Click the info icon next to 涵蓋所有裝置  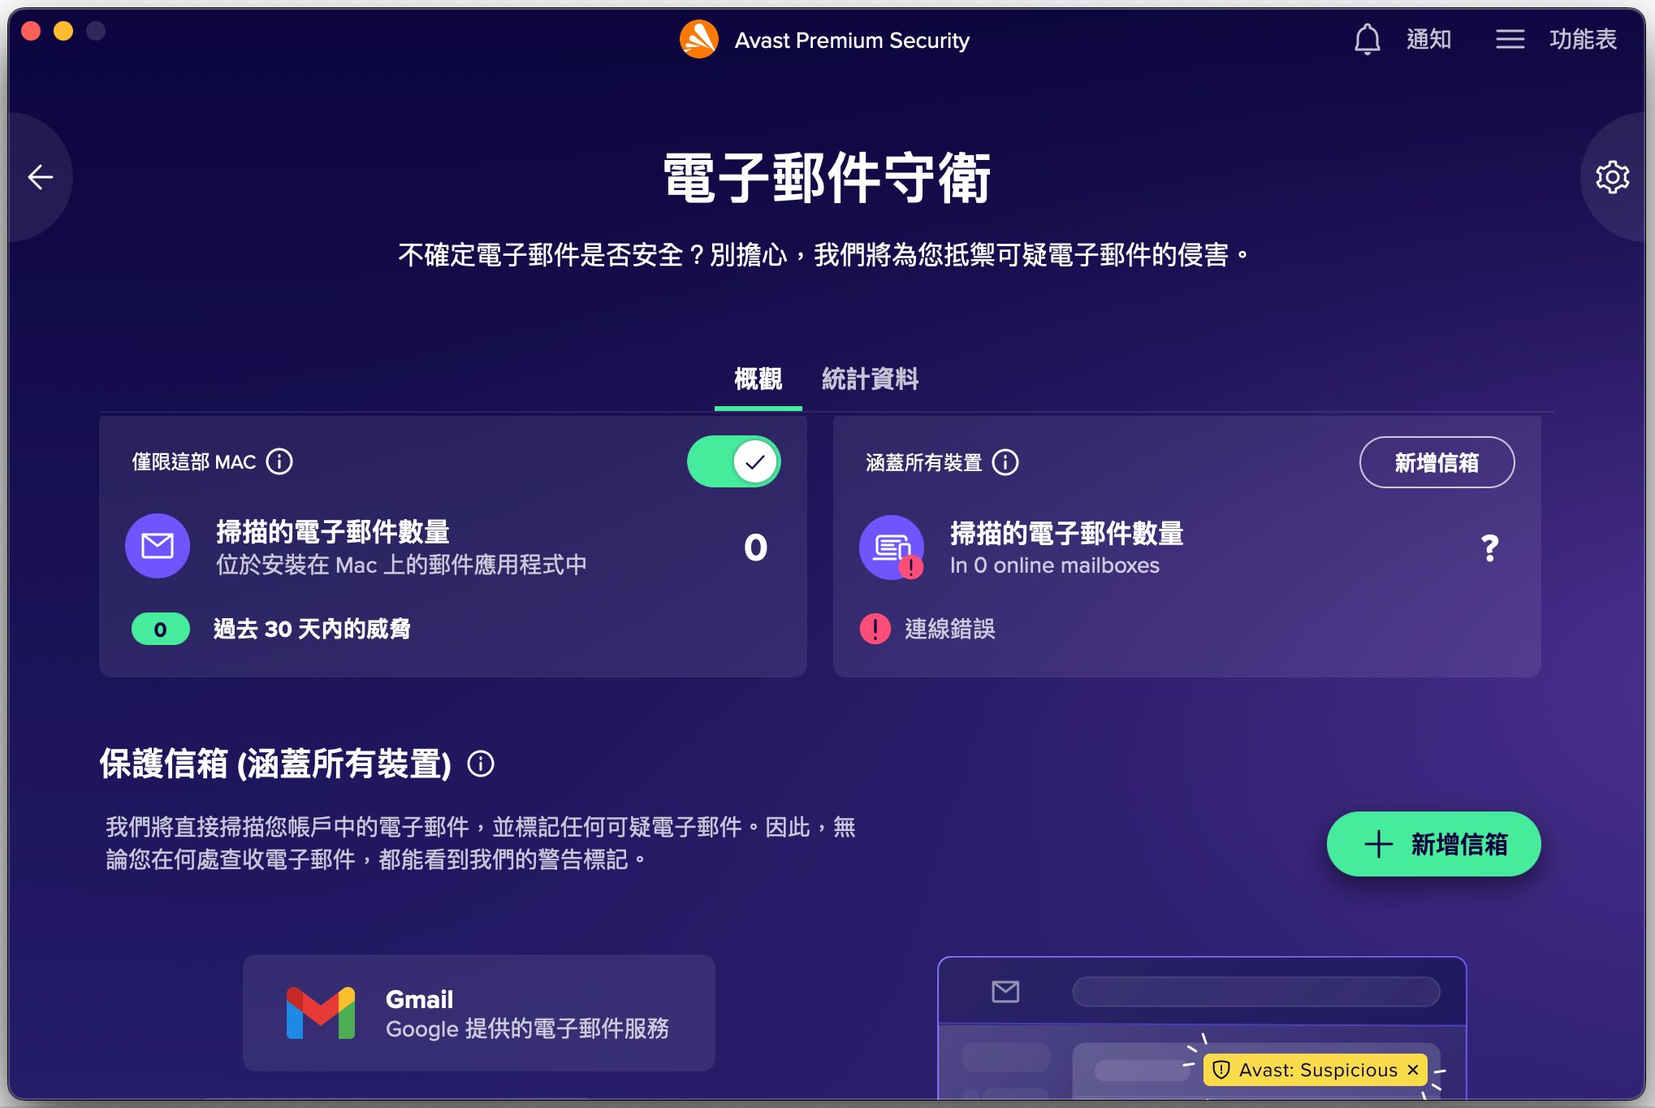coord(1005,462)
